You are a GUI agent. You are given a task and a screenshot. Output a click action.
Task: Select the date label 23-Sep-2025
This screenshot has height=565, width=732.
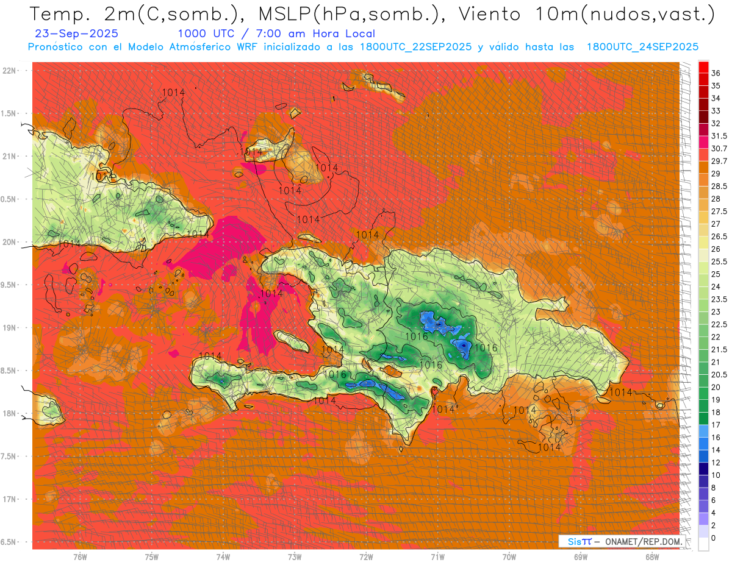77,34
